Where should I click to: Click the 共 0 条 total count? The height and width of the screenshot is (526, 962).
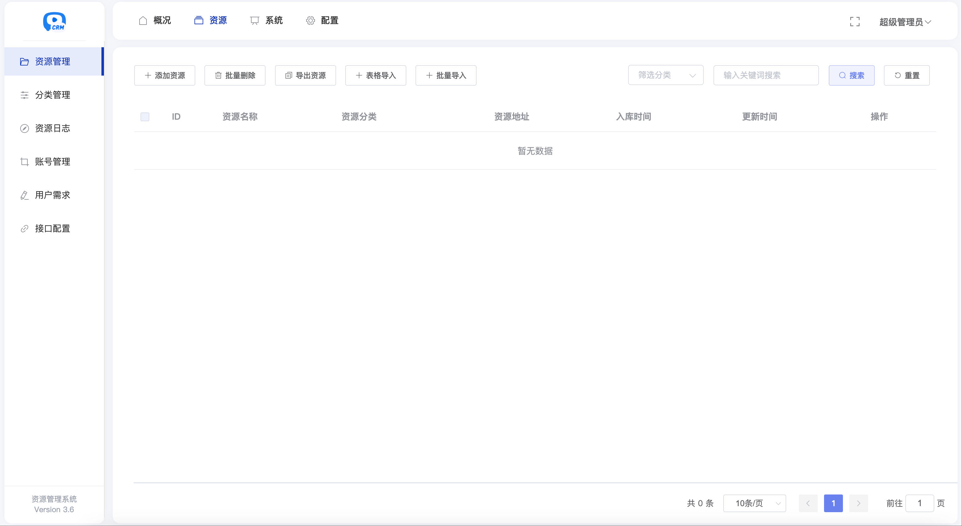point(700,503)
